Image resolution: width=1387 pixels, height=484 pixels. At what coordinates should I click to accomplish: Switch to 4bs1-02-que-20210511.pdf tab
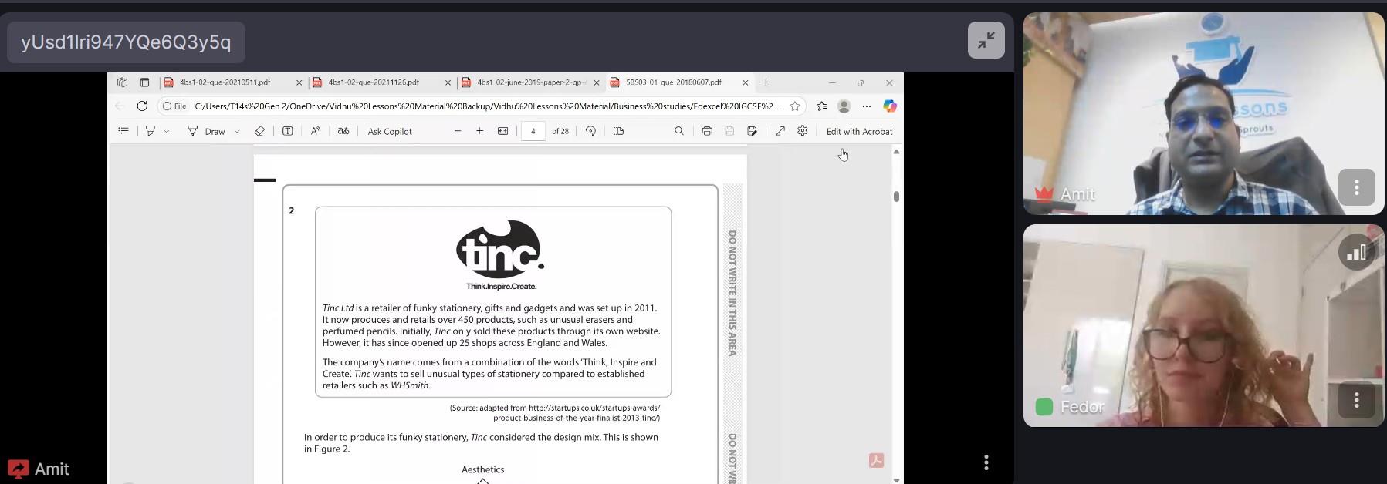click(x=225, y=82)
